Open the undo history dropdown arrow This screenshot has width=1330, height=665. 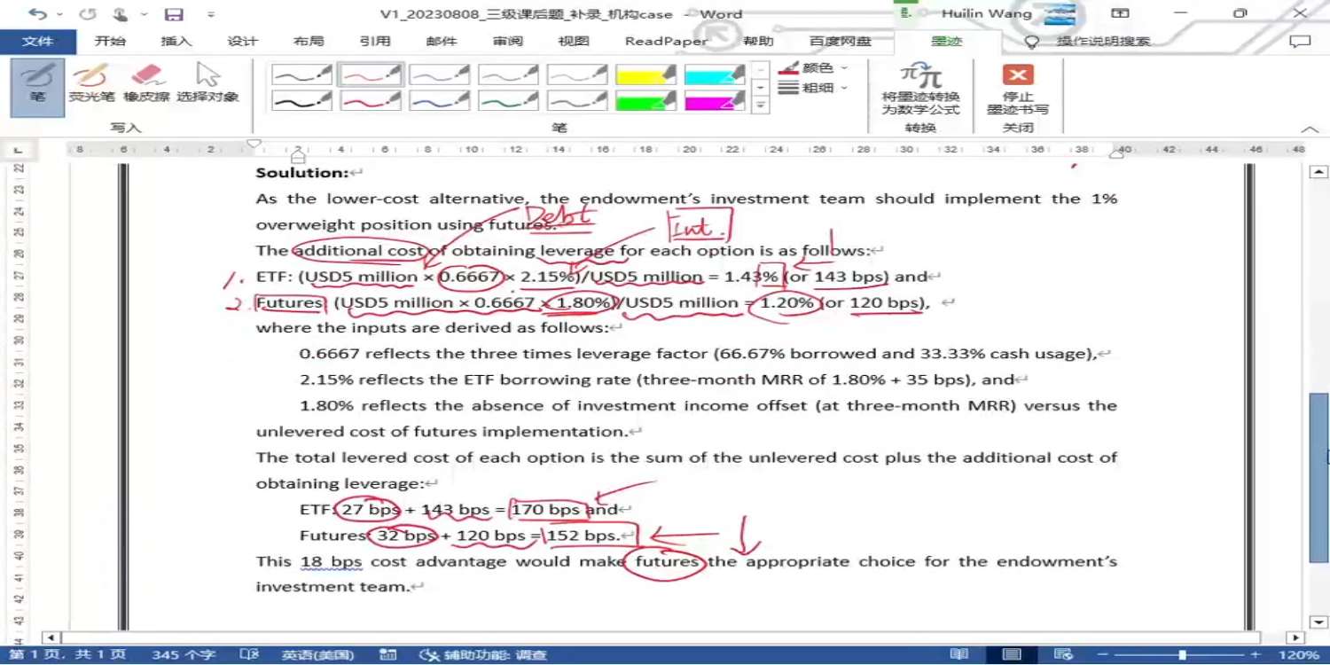click(59, 14)
